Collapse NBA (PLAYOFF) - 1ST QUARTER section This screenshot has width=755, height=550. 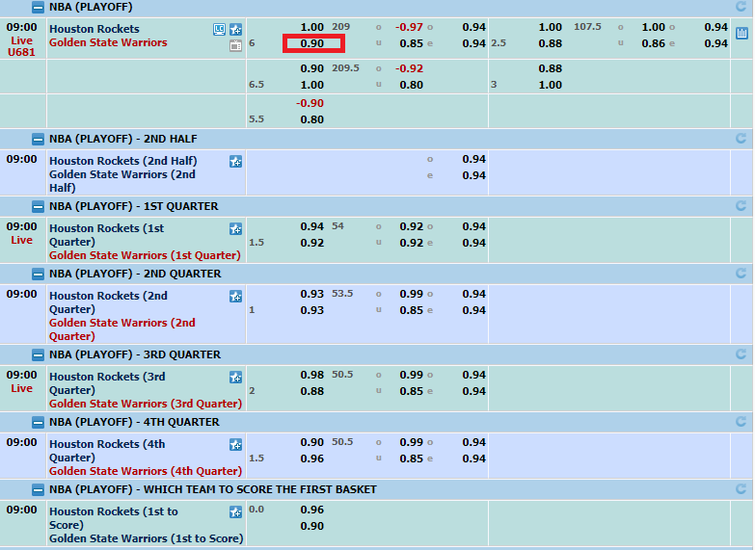[x=38, y=207]
